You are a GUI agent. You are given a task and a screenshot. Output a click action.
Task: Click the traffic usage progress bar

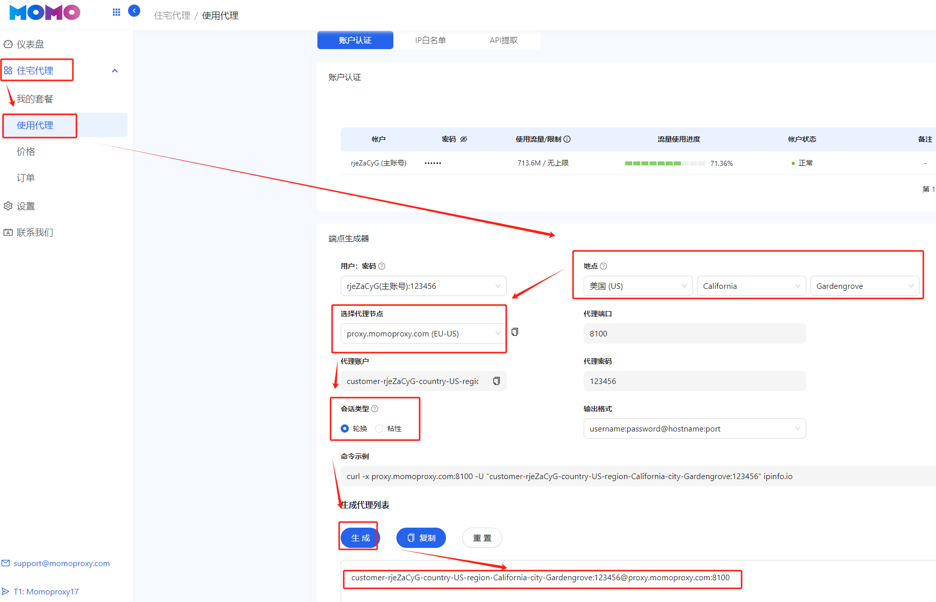665,163
